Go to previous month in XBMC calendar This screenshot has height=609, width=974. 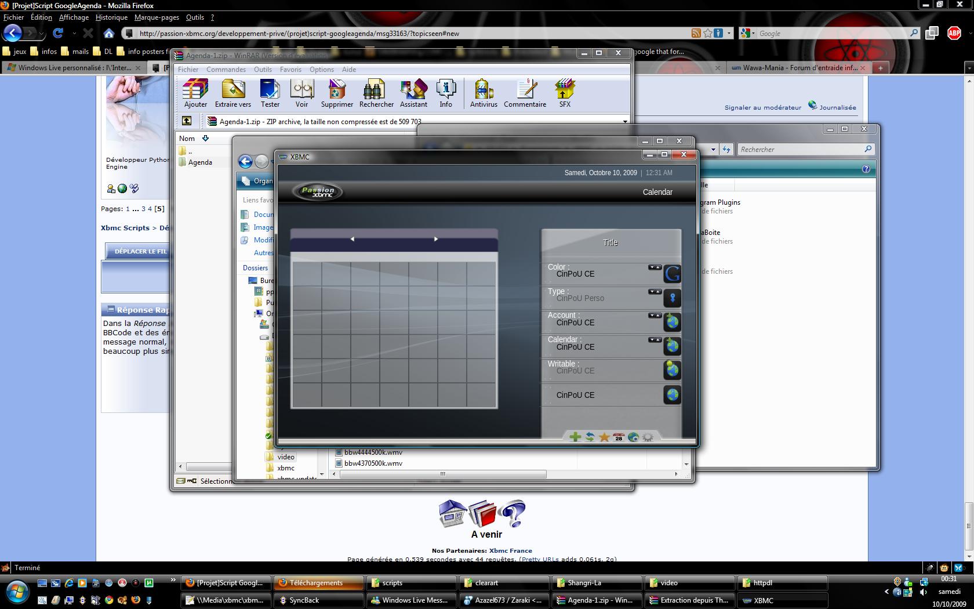pyautogui.click(x=352, y=239)
